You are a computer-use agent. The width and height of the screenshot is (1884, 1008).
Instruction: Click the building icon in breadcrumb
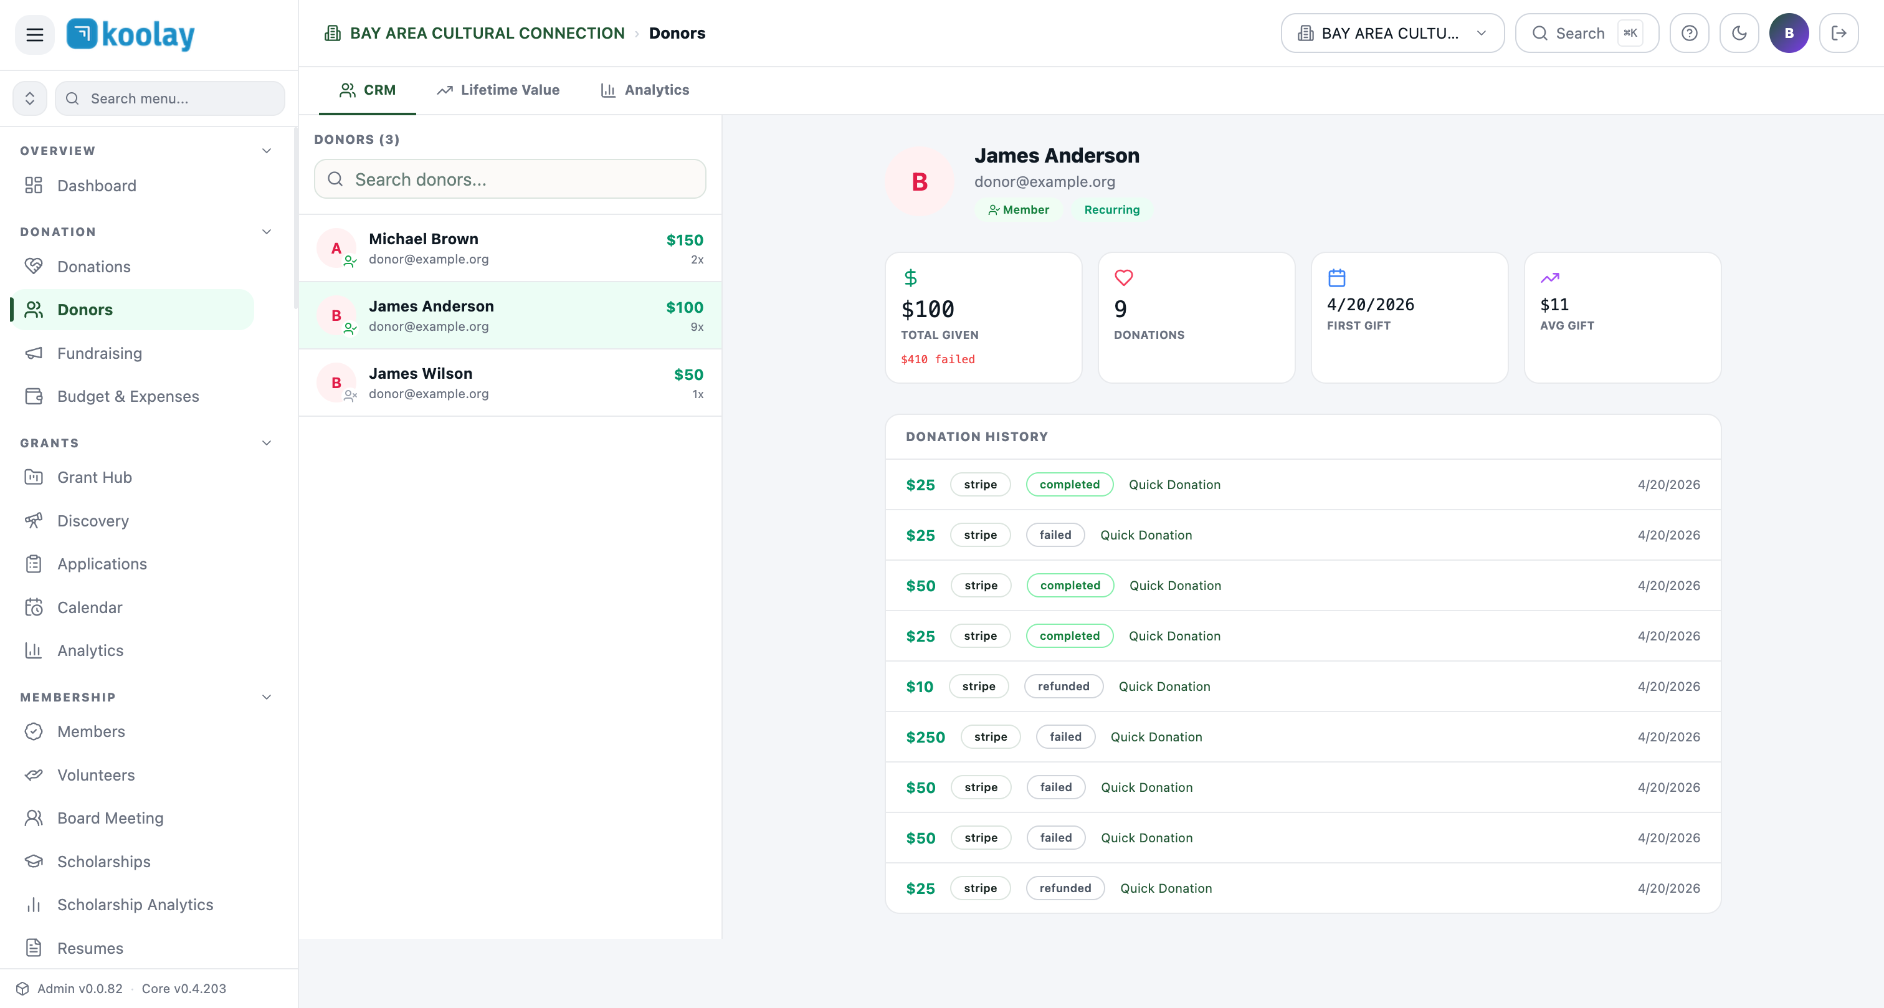(x=333, y=33)
